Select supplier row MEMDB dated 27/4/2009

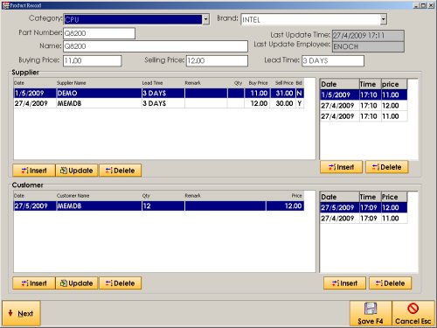(159, 103)
